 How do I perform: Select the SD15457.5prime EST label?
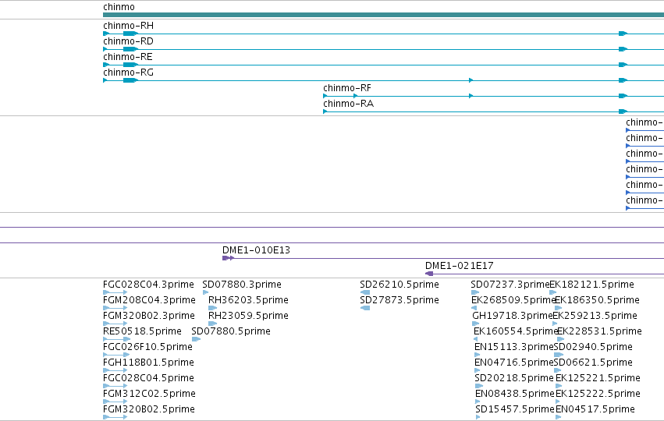click(x=515, y=409)
